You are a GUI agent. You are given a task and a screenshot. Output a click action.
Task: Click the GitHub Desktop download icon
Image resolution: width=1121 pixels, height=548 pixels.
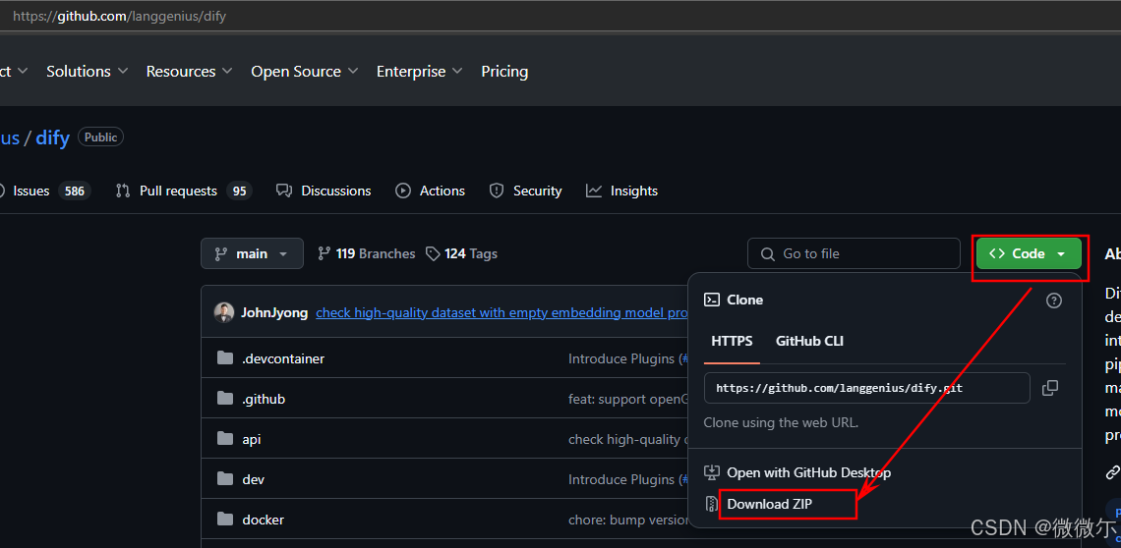[x=711, y=472]
